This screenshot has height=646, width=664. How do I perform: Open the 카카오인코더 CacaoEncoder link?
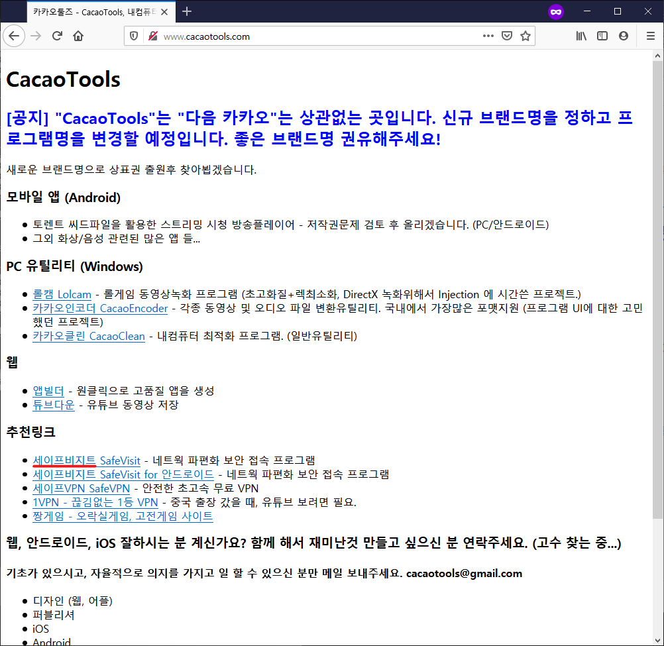100,308
